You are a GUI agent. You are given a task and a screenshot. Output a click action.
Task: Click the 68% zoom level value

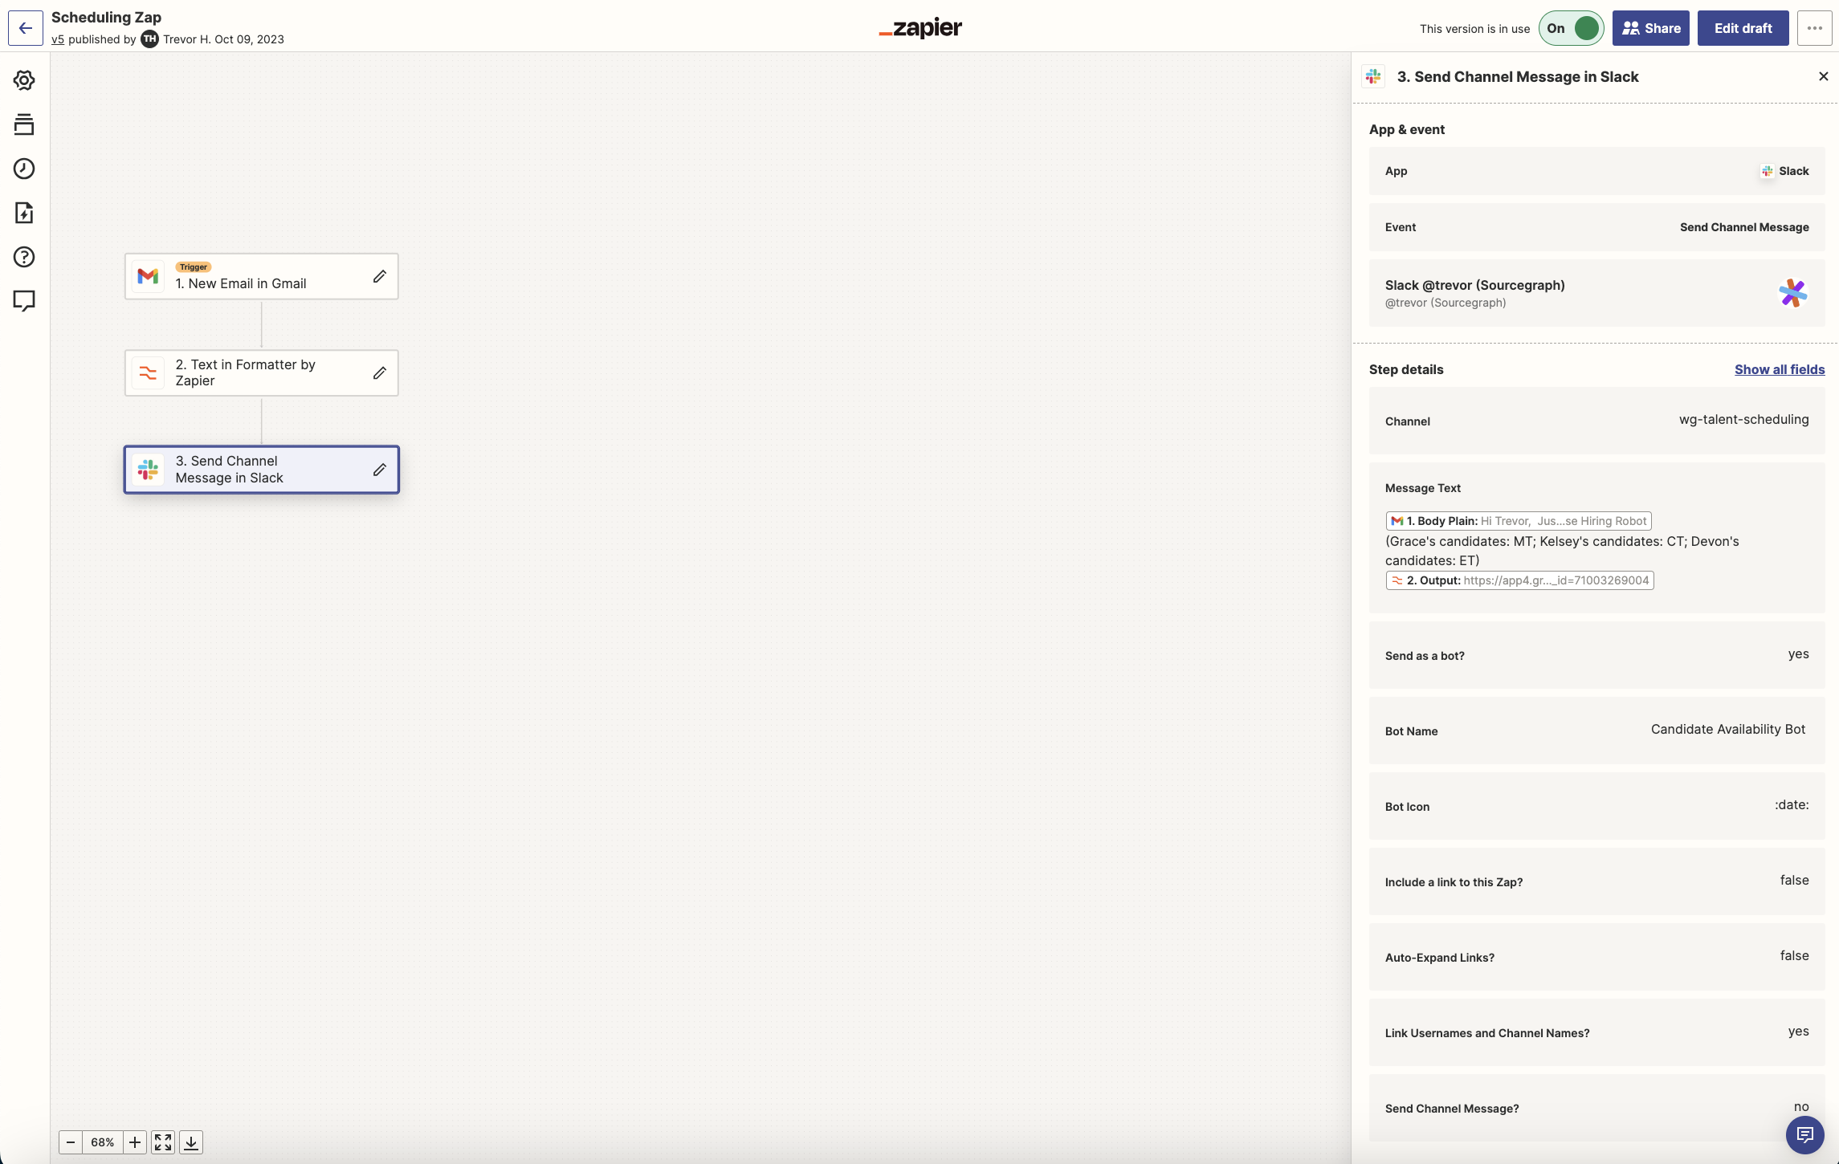[x=103, y=1142]
